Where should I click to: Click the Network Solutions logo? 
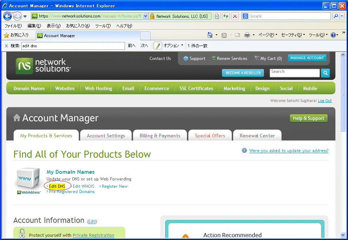(x=43, y=66)
